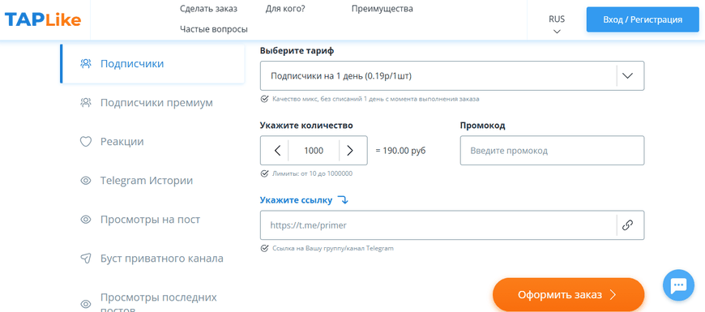
Task: Click the heart icon next to Реакции
Action: (x=85, y=142)
